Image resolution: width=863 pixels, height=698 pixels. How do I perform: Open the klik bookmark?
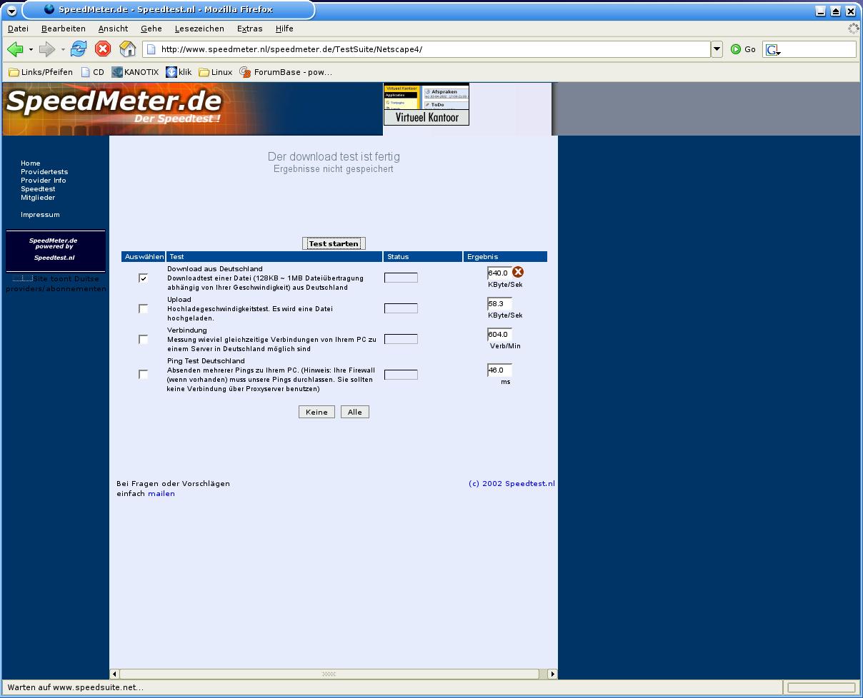pos(179,72)
